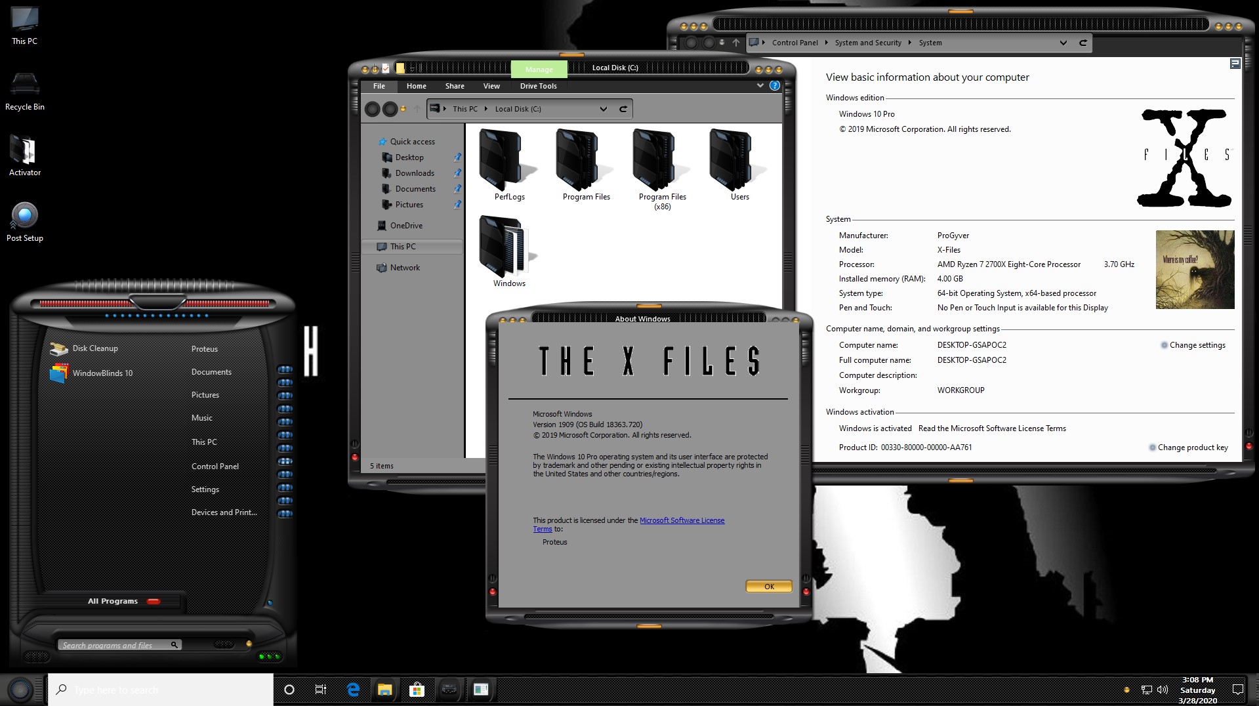The image size is (1259, 706).
Task: Open the Action Center notifications icon
Action: [1237, 690]
